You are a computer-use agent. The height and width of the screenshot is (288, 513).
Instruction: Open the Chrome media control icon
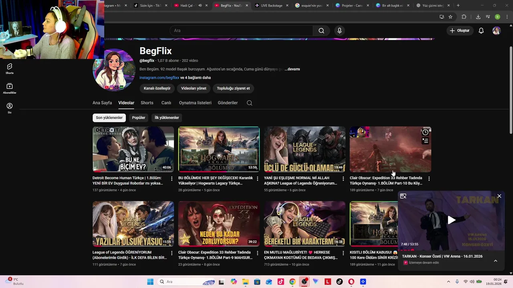tap(488, 17)
